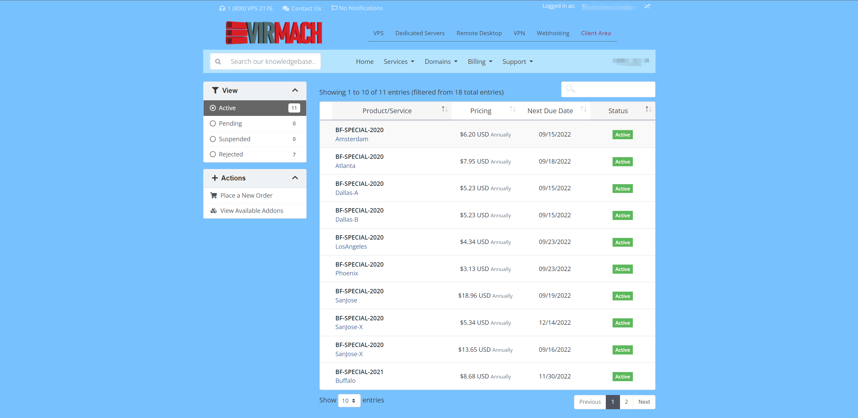Open the Buffalo BF-SPECIAL-2021 row
The width and height of the screenshot is (858, 418).
pos(487,376)
